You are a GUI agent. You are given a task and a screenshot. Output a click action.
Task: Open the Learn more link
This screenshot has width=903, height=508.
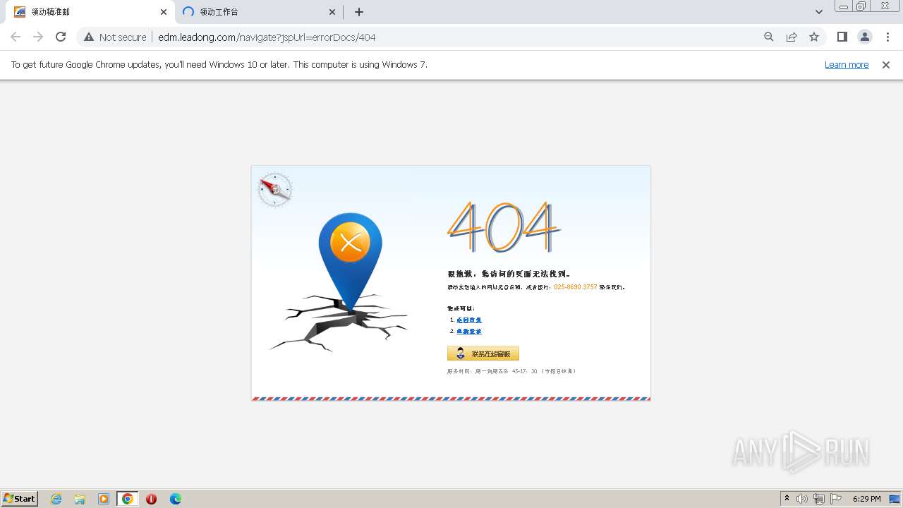pyautogui.click(x=847, y=64)
